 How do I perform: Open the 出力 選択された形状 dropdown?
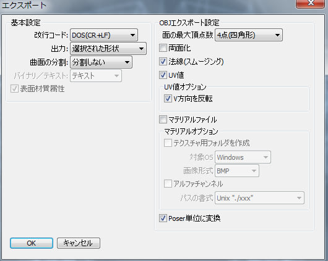coord(108,49)
